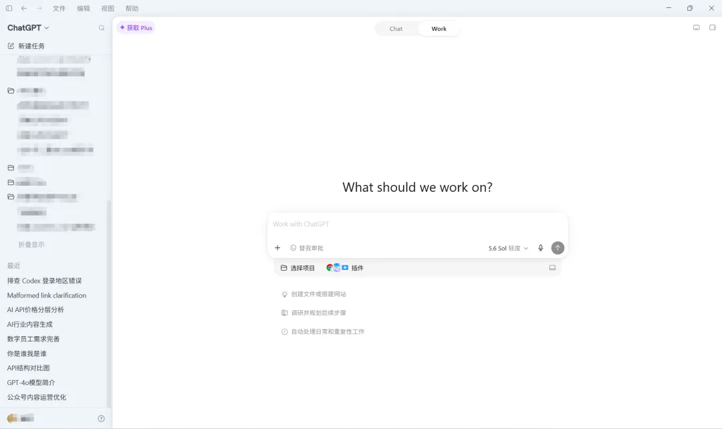Open chat Malformed link clarification

point(47,295)
